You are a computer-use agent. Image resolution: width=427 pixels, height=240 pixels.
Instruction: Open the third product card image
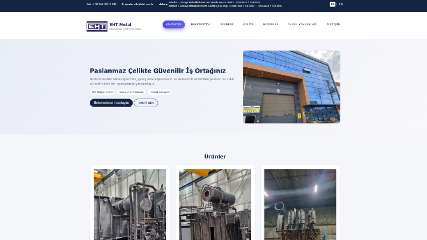(x=300, y=204)
